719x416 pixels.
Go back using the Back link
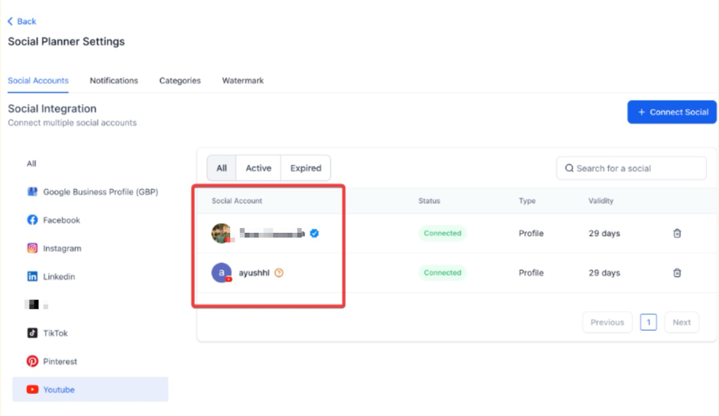click(22, 21)
